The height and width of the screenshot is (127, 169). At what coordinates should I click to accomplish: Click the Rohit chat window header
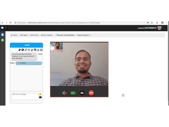[x=26, y=45]
